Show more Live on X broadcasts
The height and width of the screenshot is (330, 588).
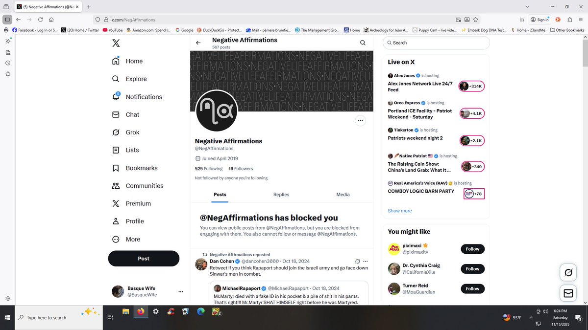pos(400,211)
